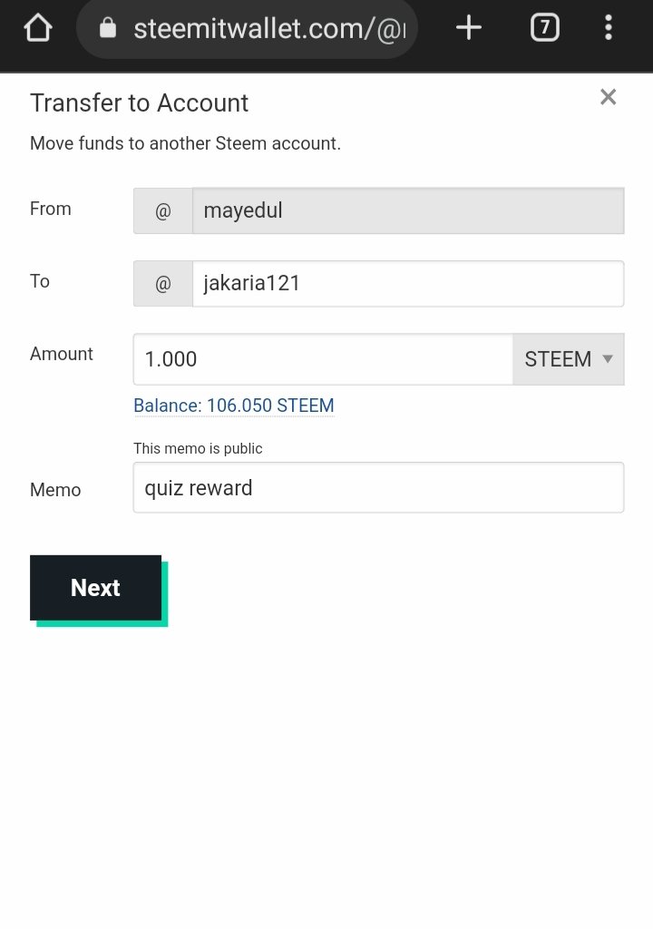Open the browser three-dot menu
The image size is (653, 929).
point(609,29)
